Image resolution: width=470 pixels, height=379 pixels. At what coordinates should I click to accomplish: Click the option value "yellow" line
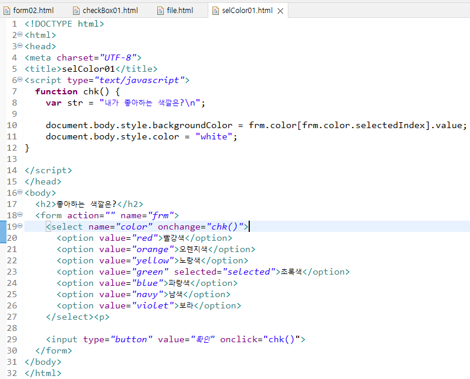[x=153, y=260]
